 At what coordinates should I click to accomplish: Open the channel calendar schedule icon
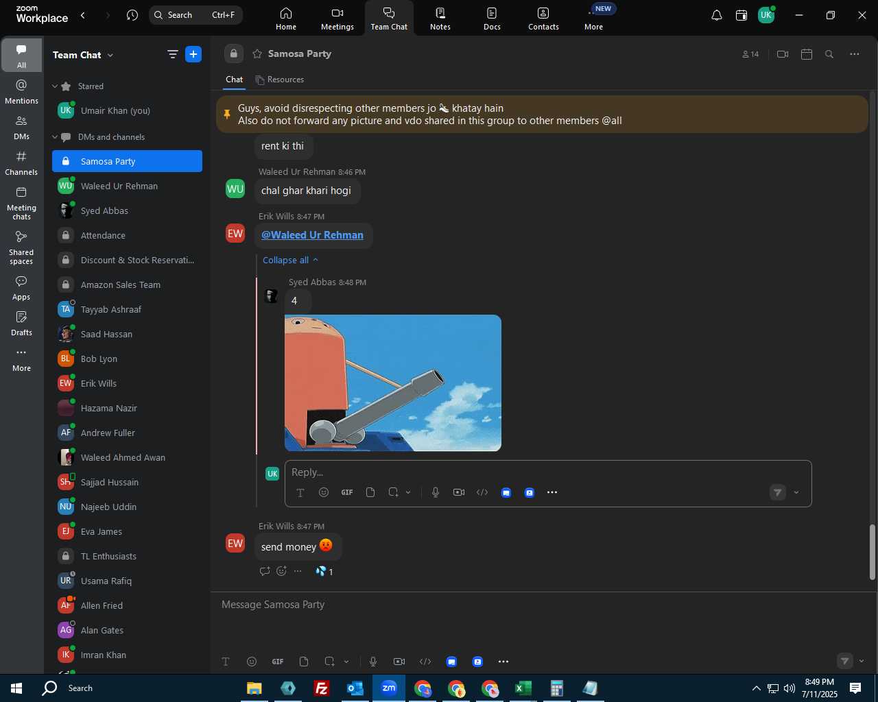coord(807,54)
